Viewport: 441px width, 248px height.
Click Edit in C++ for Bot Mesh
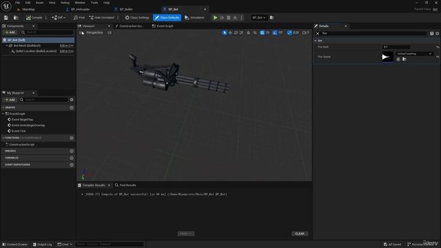pyautogui.click(x=67, y=45)
